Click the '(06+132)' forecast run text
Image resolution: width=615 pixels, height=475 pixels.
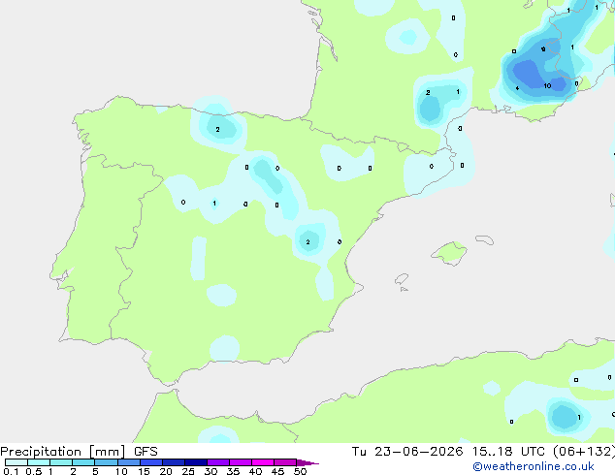584,452
